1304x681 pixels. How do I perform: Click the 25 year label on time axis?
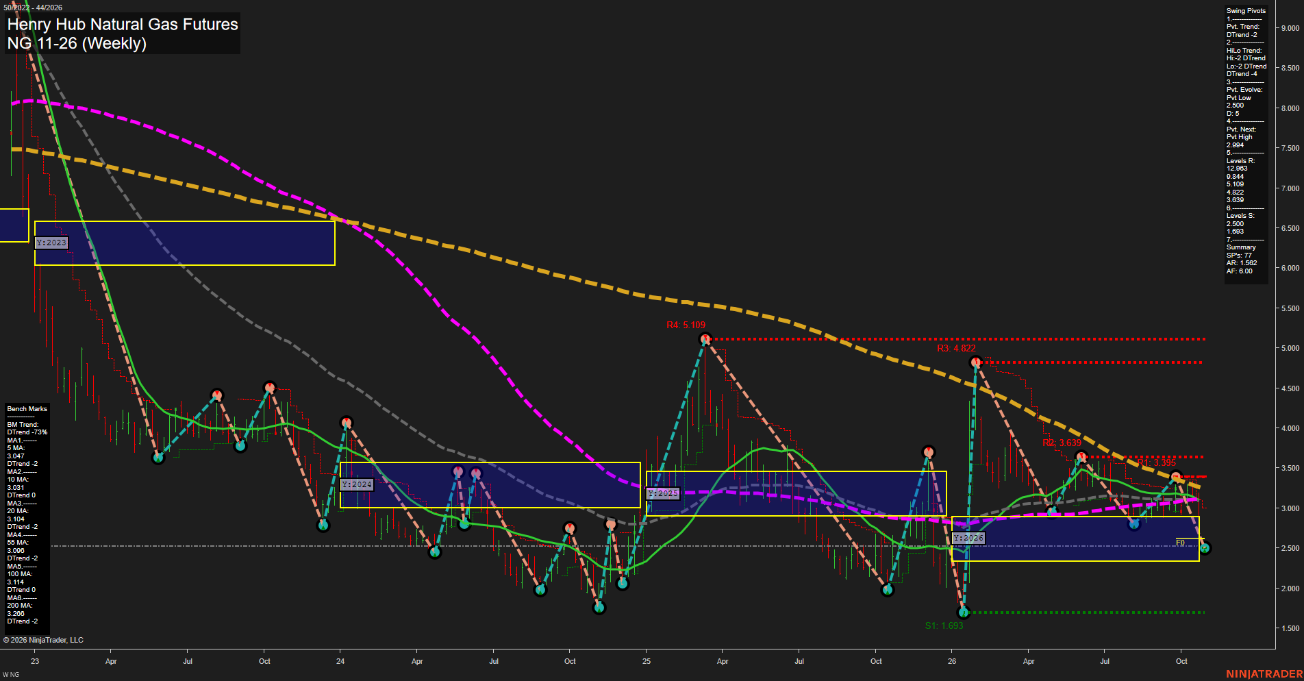(x=647, y=661)
